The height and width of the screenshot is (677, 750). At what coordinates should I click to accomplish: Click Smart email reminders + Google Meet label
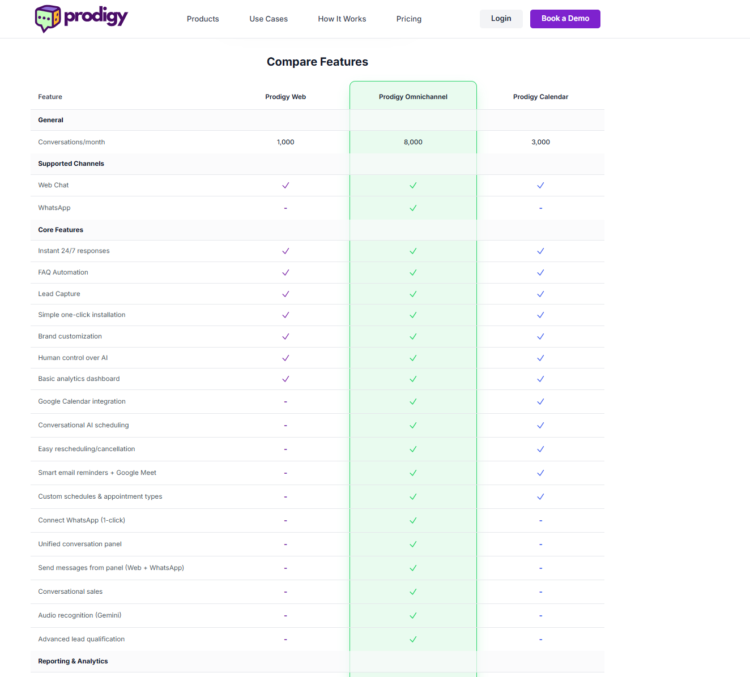click(97, 473)
